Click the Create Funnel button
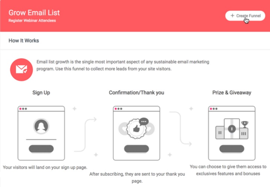The image size is (270, 187). pyautogui.click(x=245, y=16)
